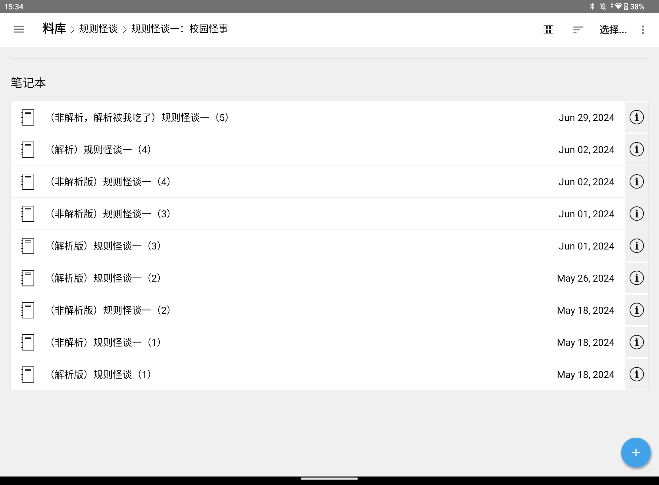Tap the muted notifications bell icon
Image resolution: width=659 pixels, height=485 pixels.
603,6
